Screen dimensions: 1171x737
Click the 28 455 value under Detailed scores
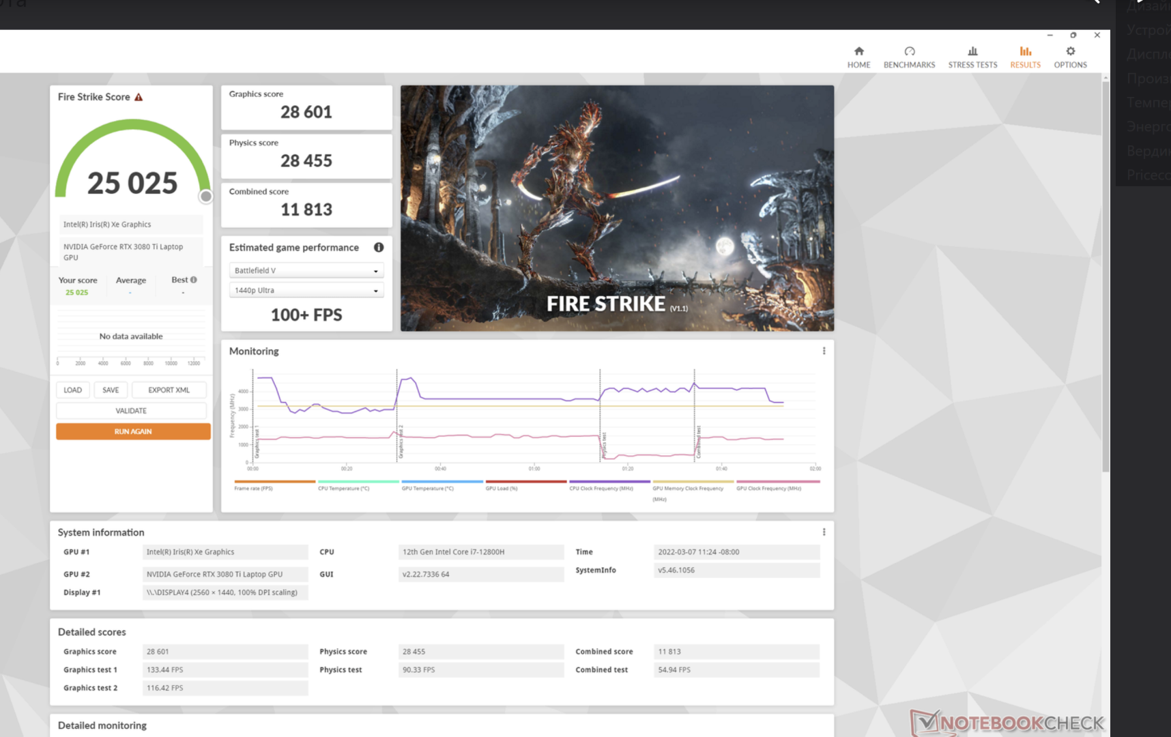click(481, 652)
